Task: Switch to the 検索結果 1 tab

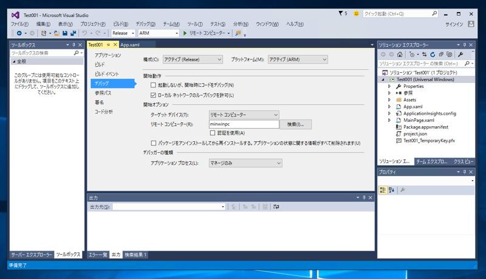Action: pyautogui.click(x=135, y=255)
